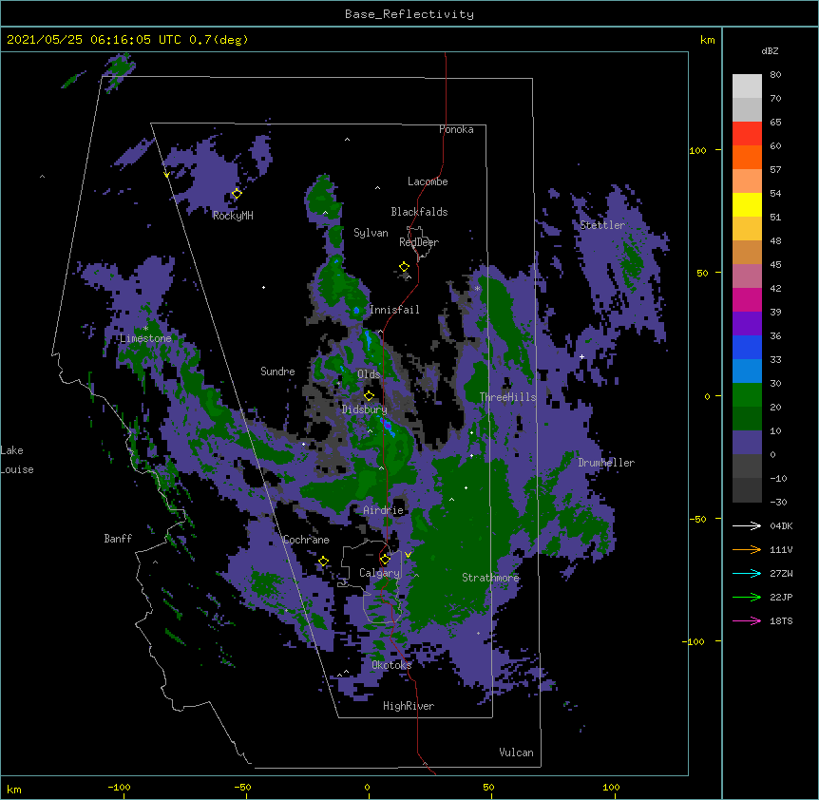
Task: Click the orange 111V arrow legend icon
Action: tap(747, 549)
